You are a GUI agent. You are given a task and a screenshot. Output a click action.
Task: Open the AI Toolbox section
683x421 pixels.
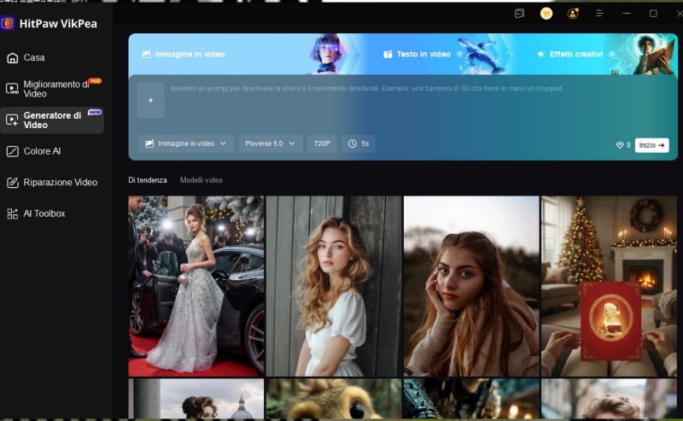(44, 213)
